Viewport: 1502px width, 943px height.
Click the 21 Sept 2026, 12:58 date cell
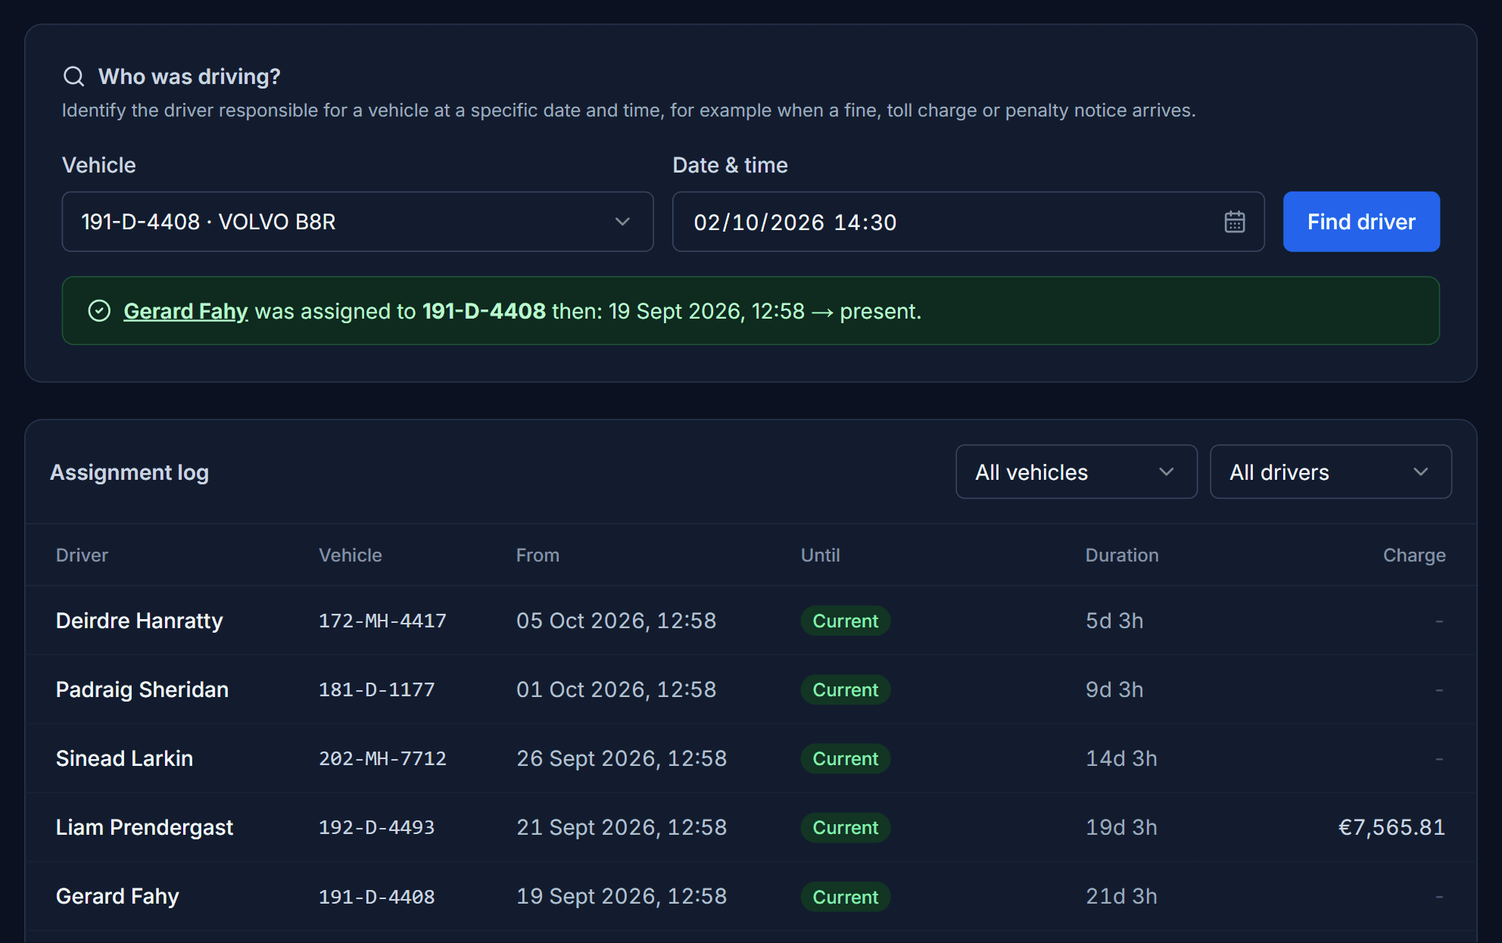click(622, 827)
